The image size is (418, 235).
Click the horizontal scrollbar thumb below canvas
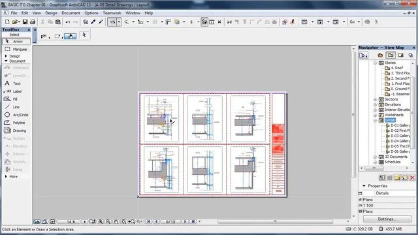click(275, 221)
